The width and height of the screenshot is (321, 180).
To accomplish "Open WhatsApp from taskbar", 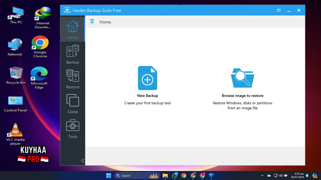I will click(175, 175).
